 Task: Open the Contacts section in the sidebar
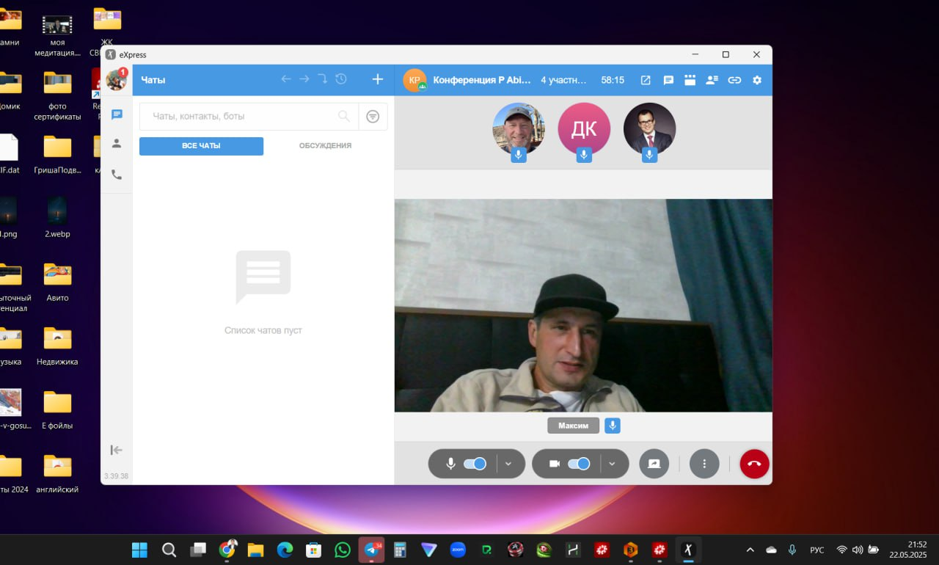click(117, 144)
